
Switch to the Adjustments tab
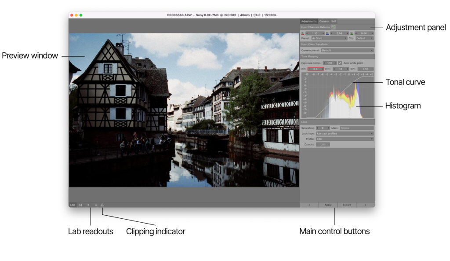pos(309,21)
